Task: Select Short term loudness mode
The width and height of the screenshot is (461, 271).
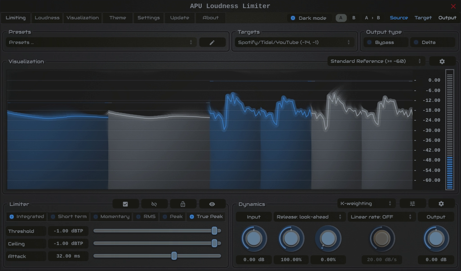Action: point(68,217)
